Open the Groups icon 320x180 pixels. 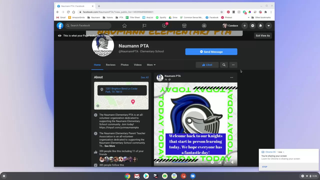tap(204, 25)
